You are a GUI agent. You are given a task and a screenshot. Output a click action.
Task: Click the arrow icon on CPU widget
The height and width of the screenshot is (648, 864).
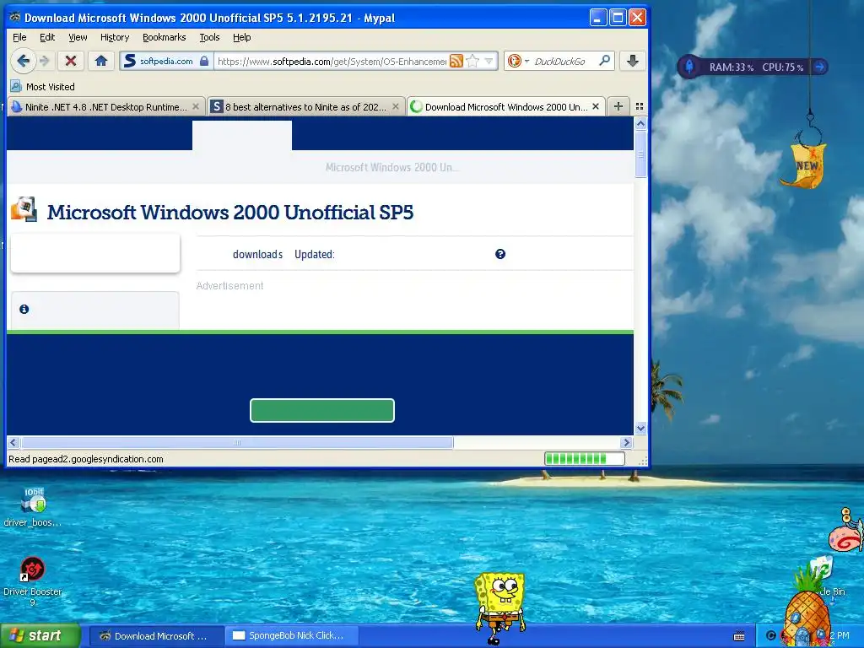[x=820, y=67]
